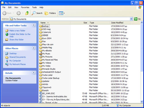144x108 pixels.
Task: Toggle the Folders pane button
Action: click(50, 13)
